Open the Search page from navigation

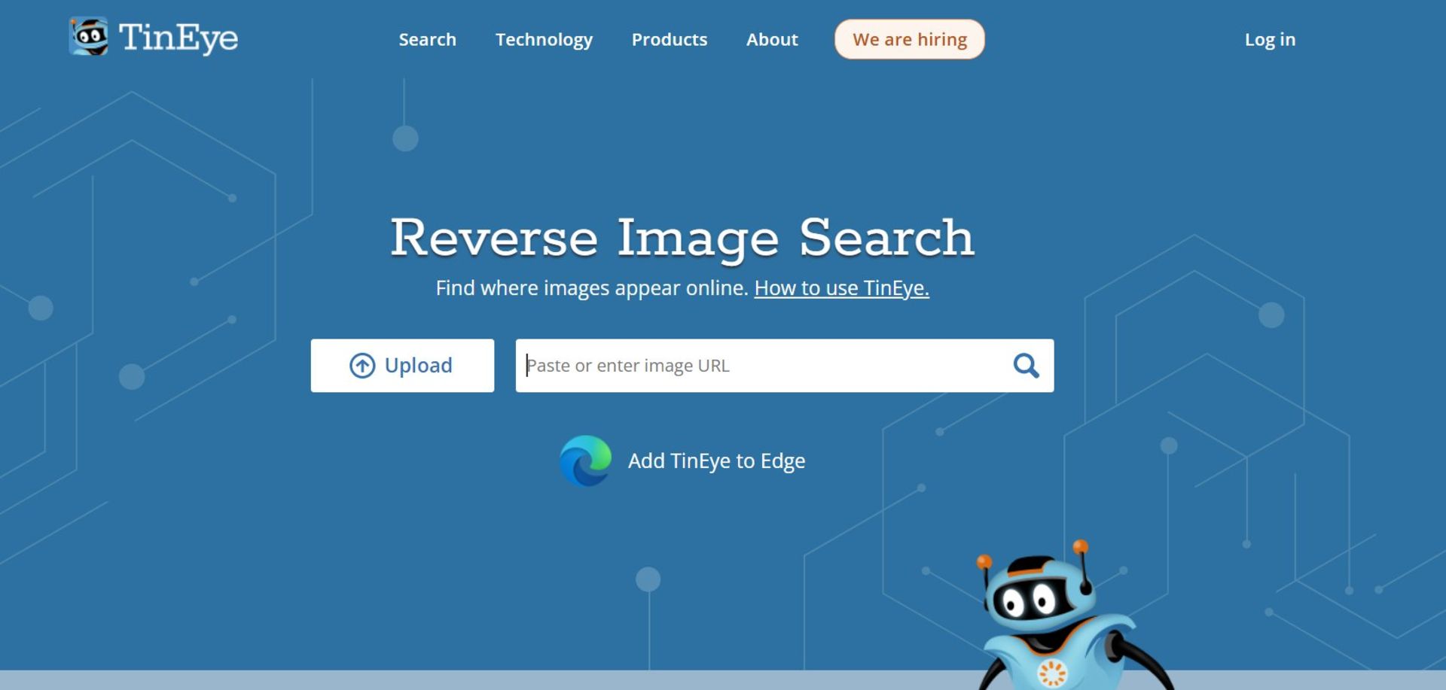pos(427,39)
